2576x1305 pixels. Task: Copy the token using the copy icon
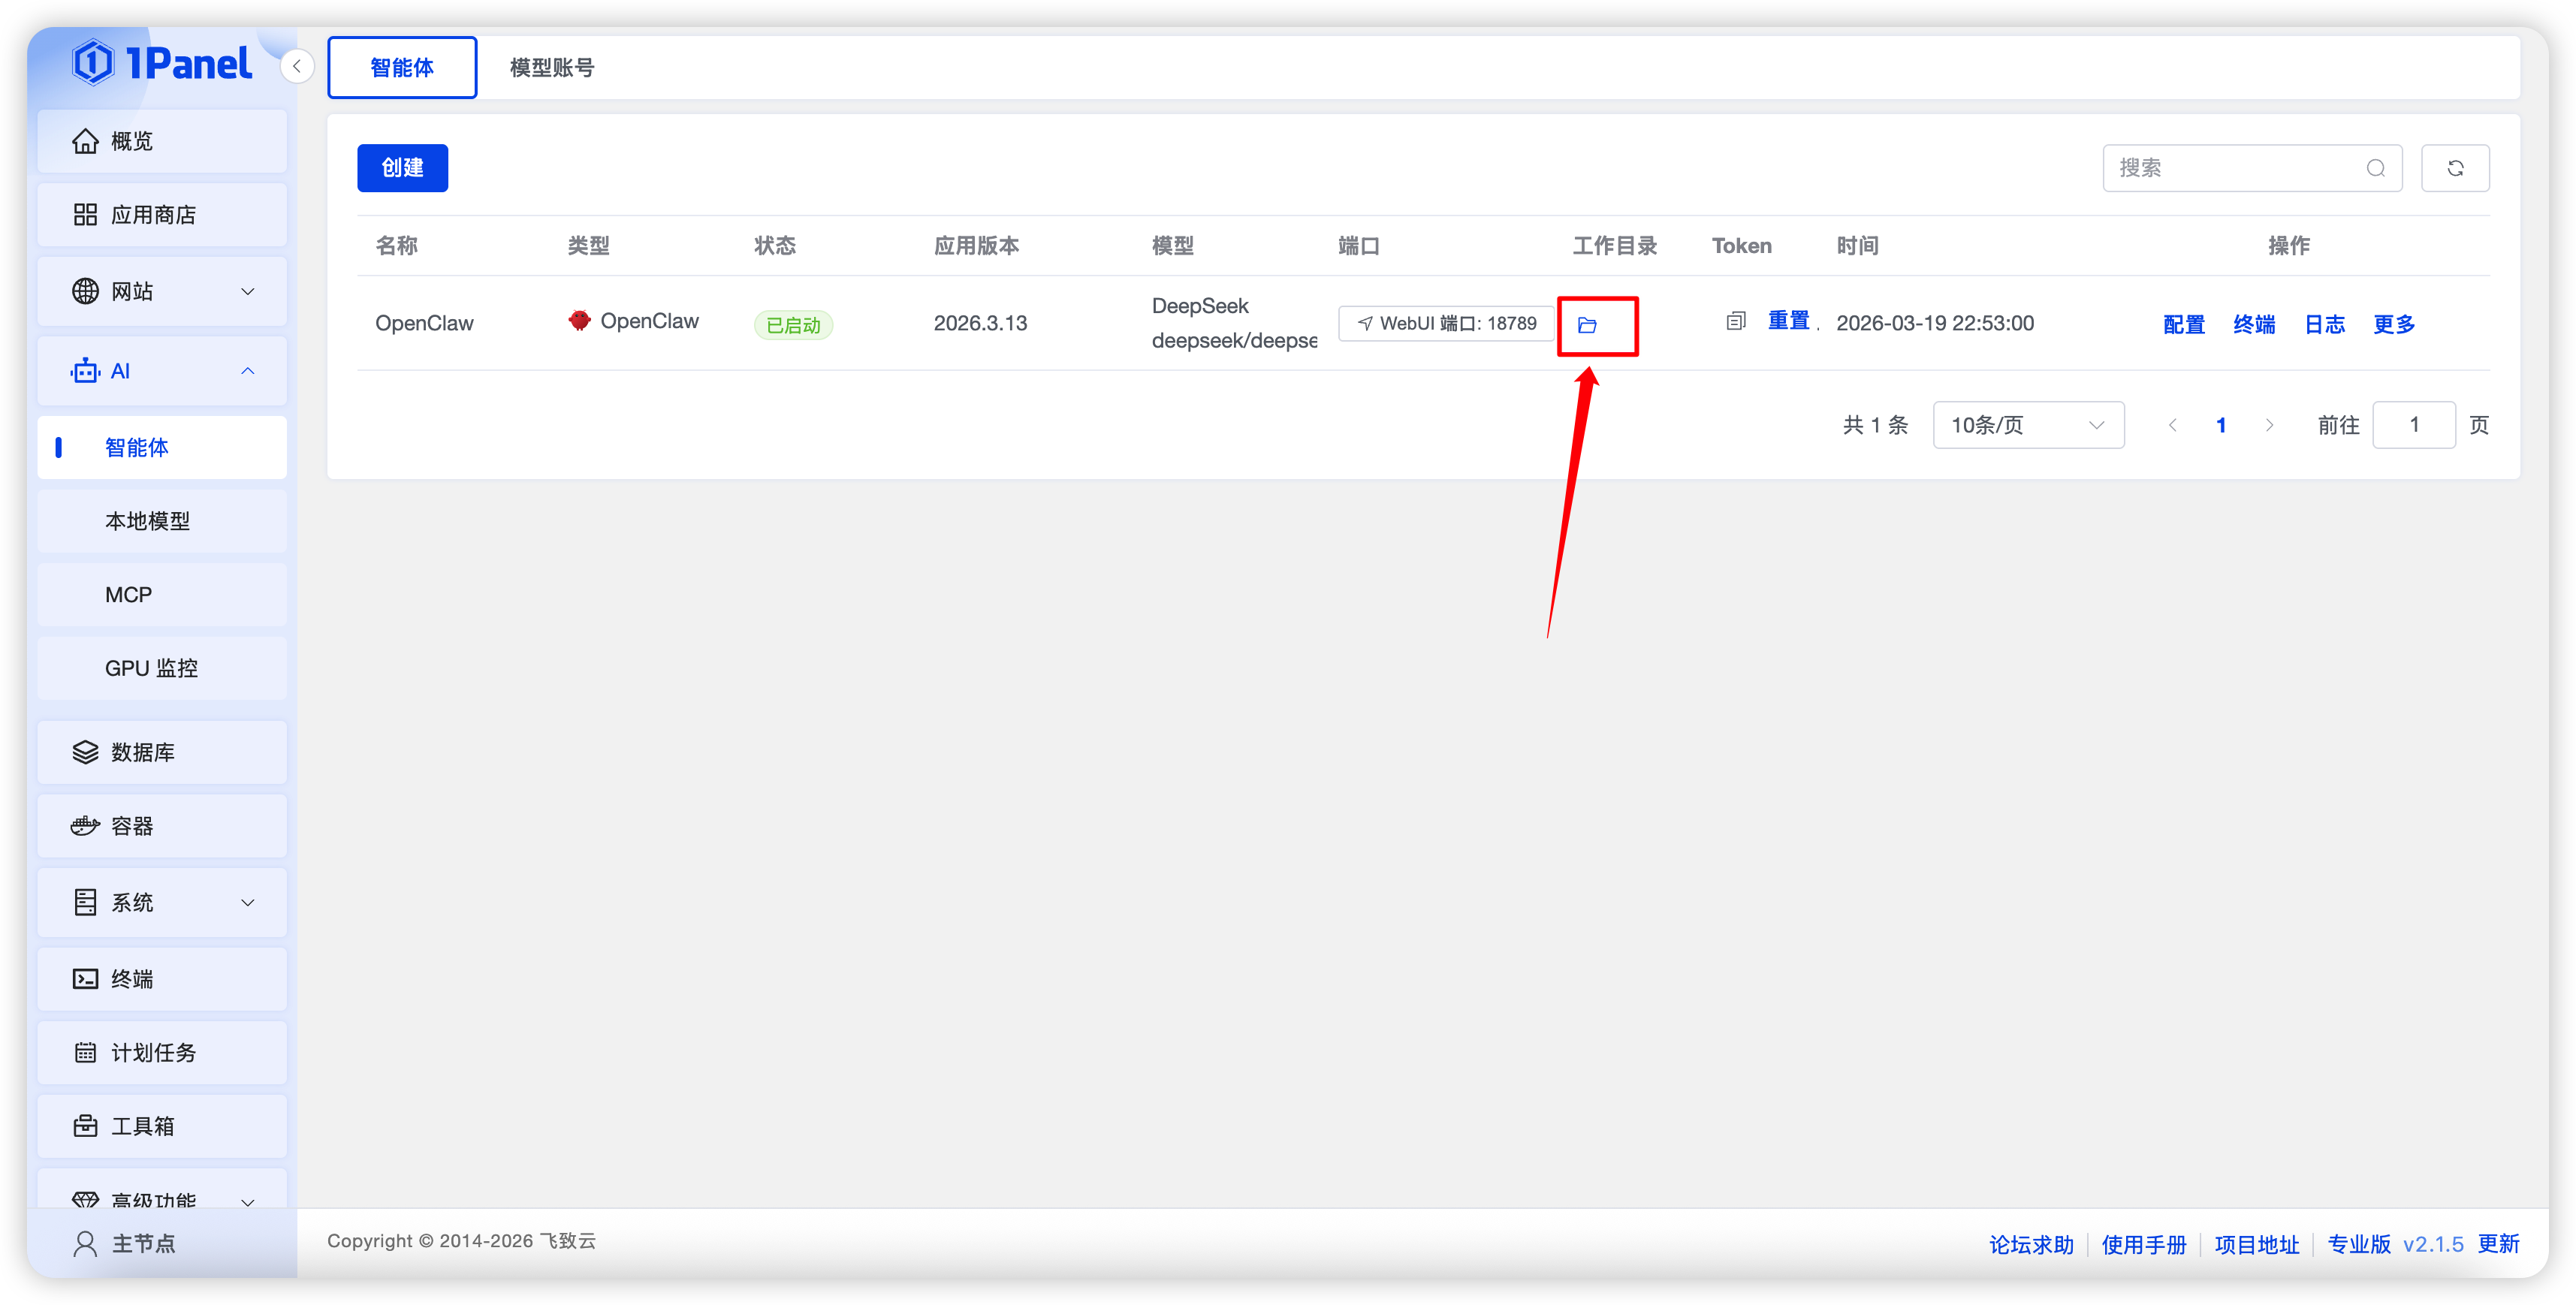[x=1736, y=321]
